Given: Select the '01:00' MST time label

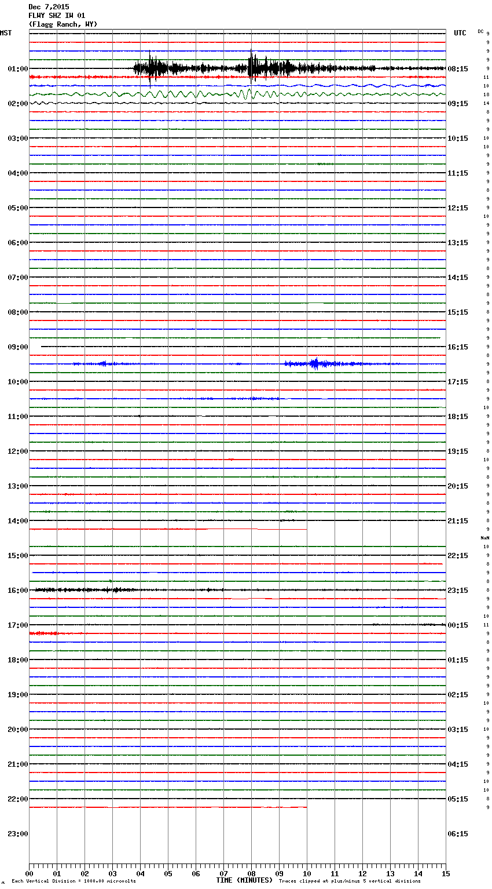Looking at the screenshot, I should click(x=17, y=69).
